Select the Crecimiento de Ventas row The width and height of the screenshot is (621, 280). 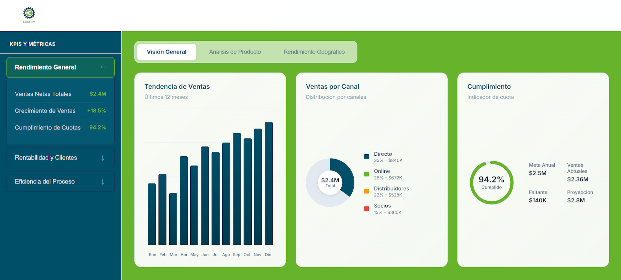click(x=60, y=111)
